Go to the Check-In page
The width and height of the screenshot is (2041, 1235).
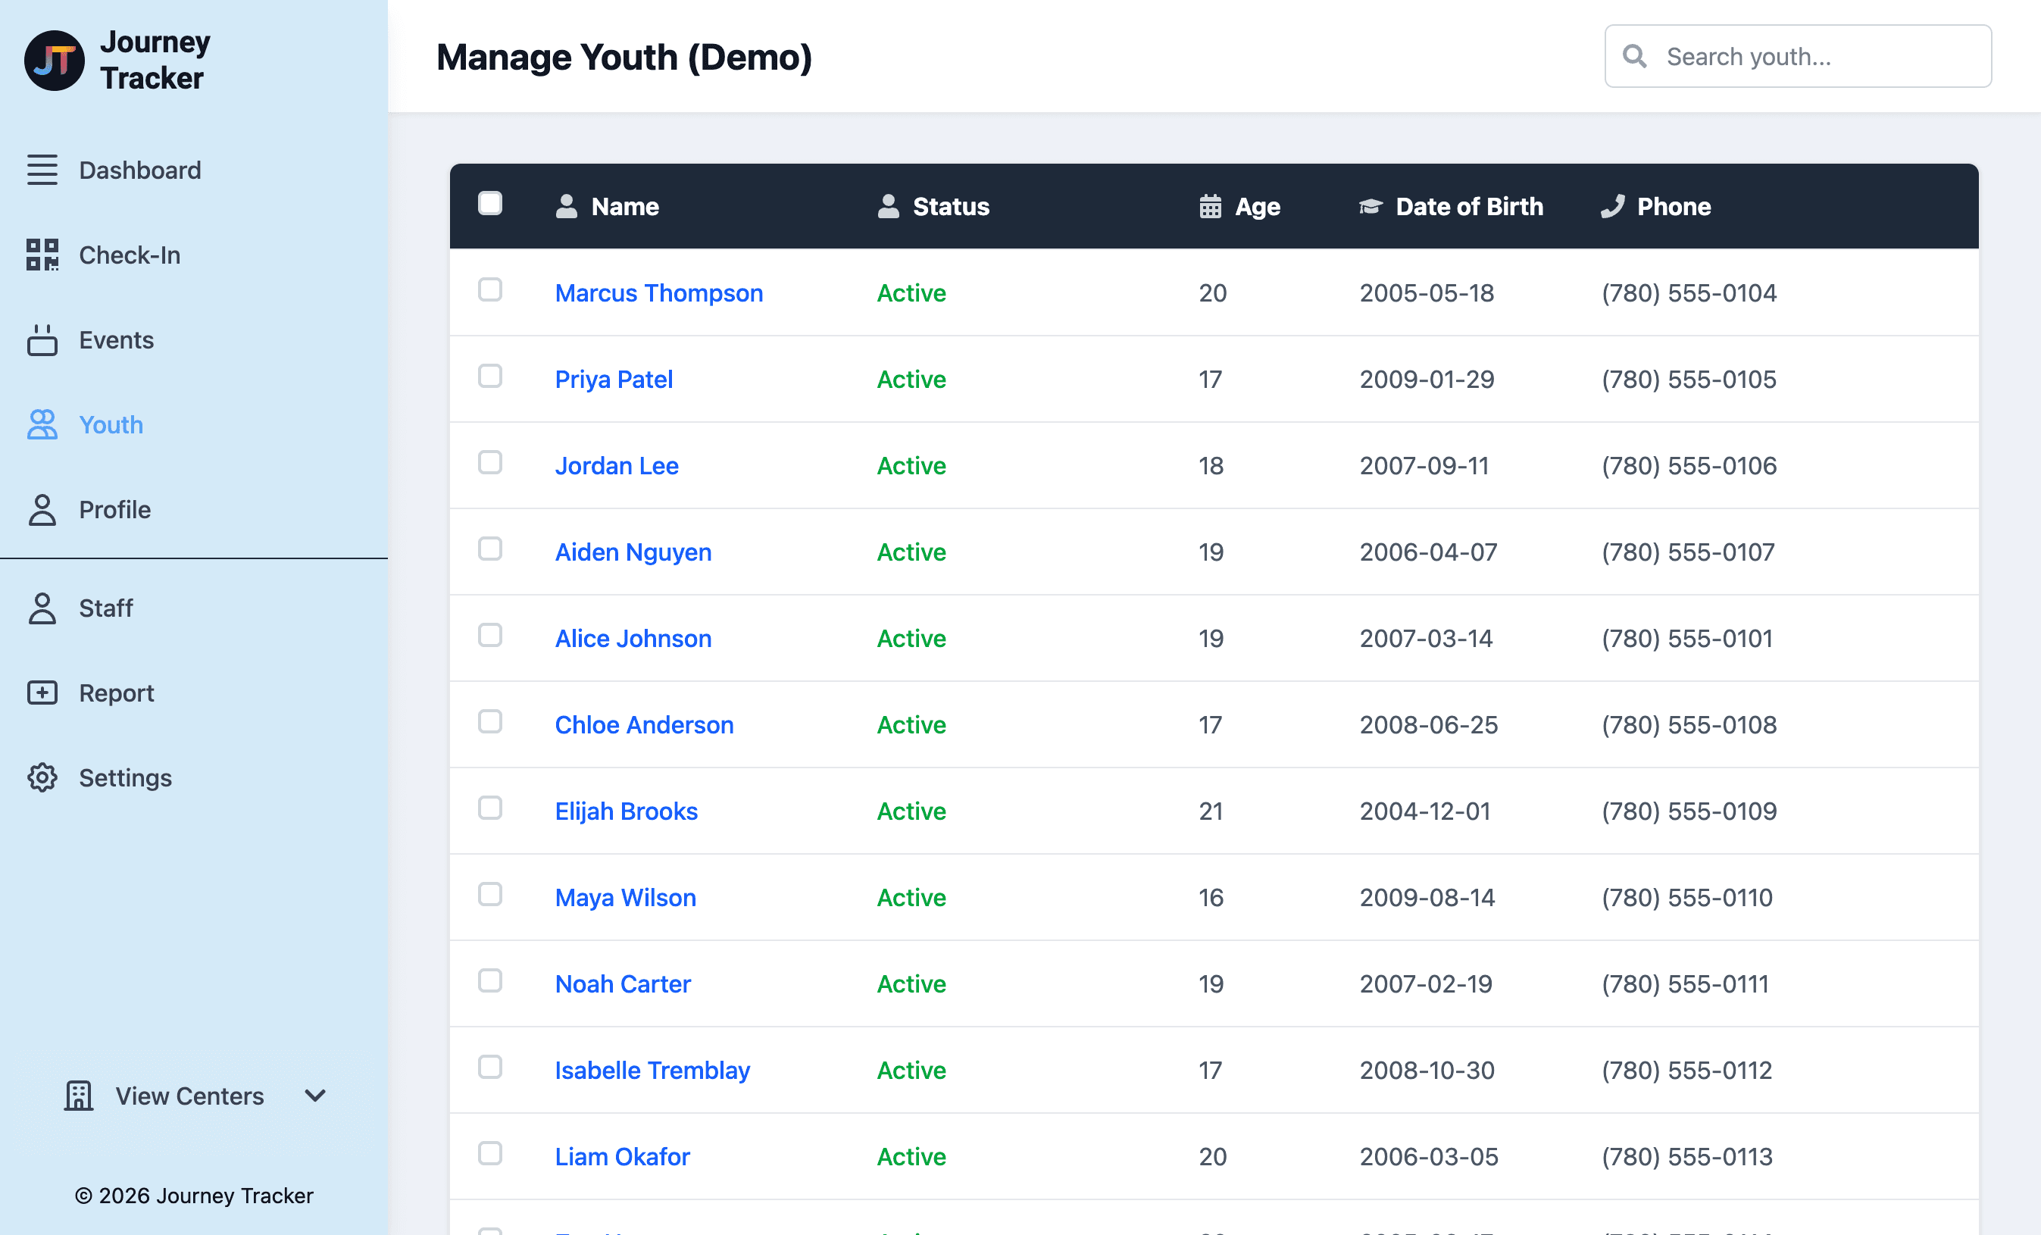tap(130, 255)
